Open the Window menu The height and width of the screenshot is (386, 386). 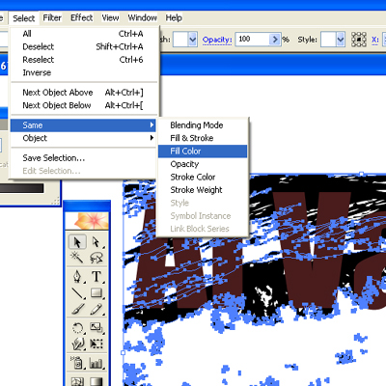point(143,17)
